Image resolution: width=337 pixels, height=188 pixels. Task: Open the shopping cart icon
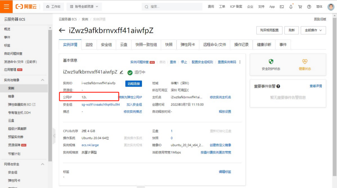pyautogui.click(x=300, y=7)
